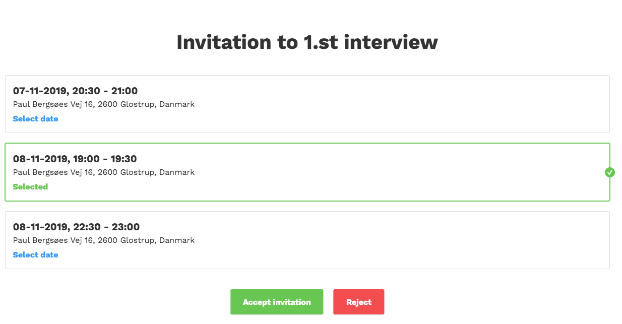The height and width of the screenshot is (324, 622).
Task: Click the 08-11-2019 date in the 22:30 slot
Action: point(40,227)
